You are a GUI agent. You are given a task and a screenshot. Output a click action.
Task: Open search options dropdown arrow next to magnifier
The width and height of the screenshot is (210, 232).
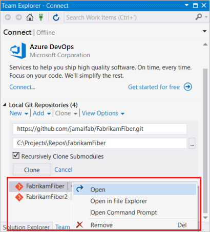pos(206,17)
